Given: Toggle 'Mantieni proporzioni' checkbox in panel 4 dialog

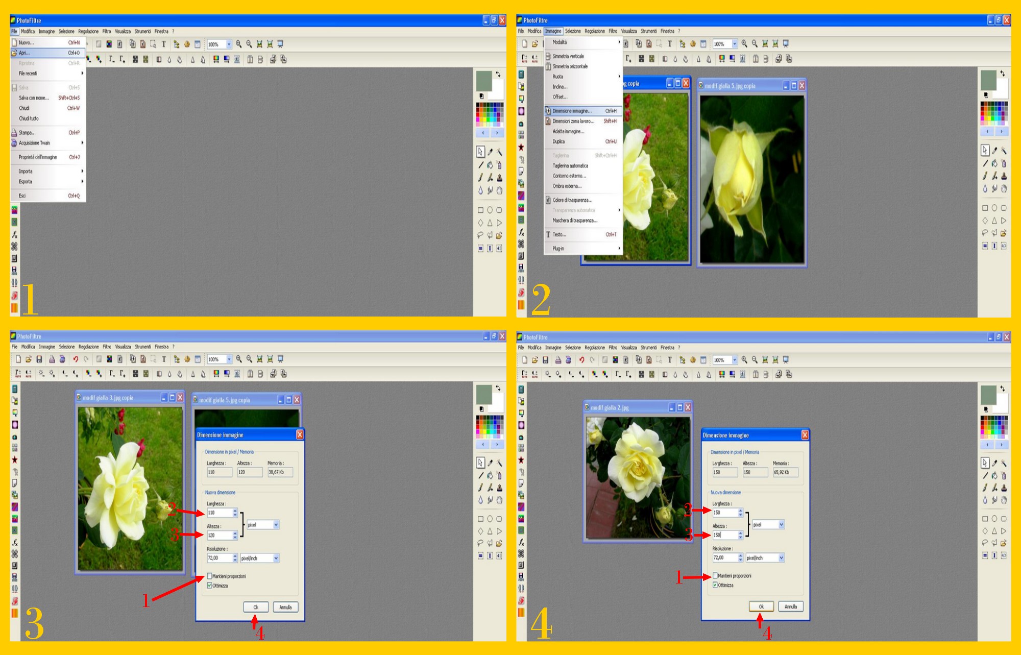Looking at the screenshot, I should (x=715, y=576).
